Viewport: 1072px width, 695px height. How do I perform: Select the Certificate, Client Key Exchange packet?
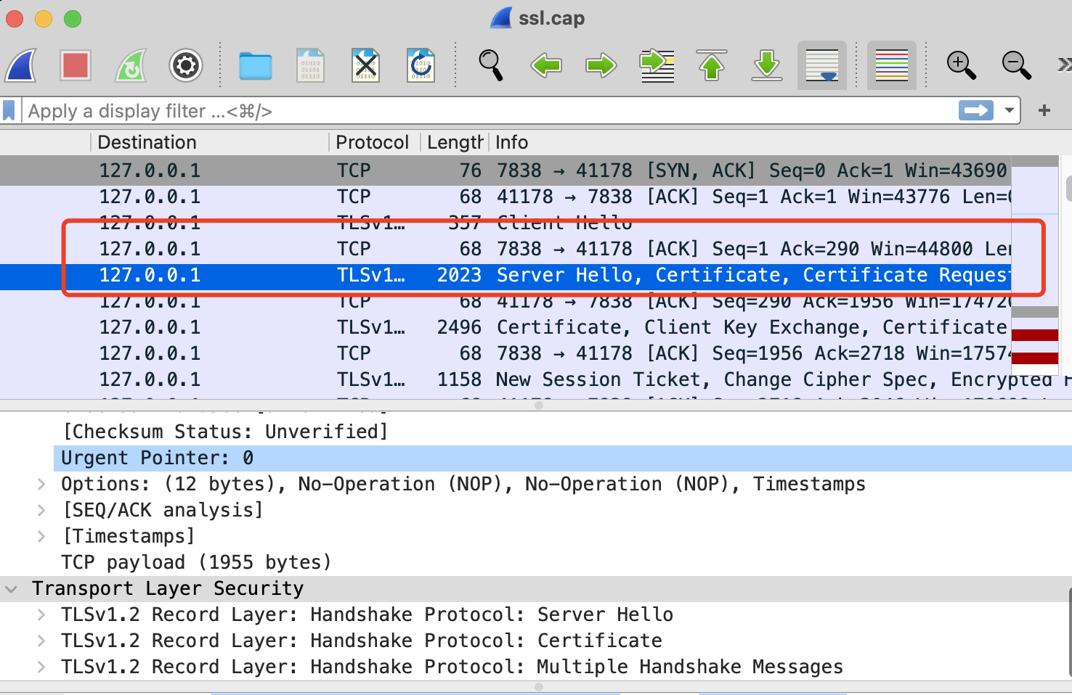click(x=505, y=327)
